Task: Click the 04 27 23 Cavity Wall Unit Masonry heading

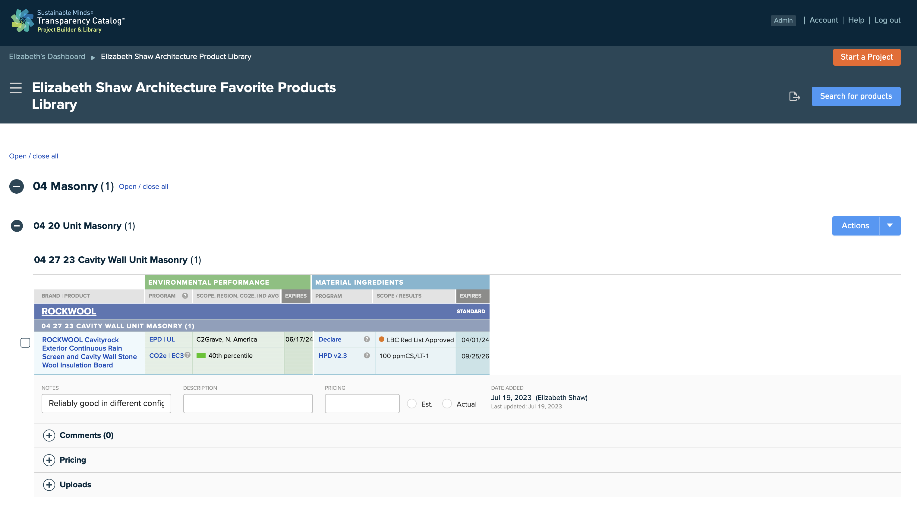Action: (x=118, y=260)
